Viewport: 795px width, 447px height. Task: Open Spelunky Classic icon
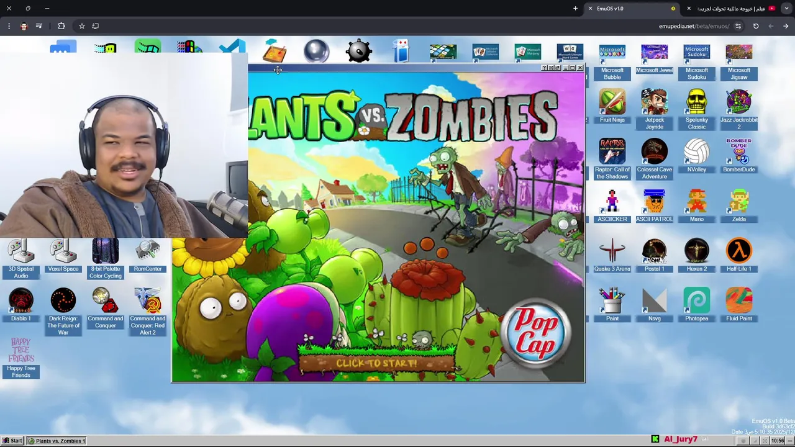point(696,109)
